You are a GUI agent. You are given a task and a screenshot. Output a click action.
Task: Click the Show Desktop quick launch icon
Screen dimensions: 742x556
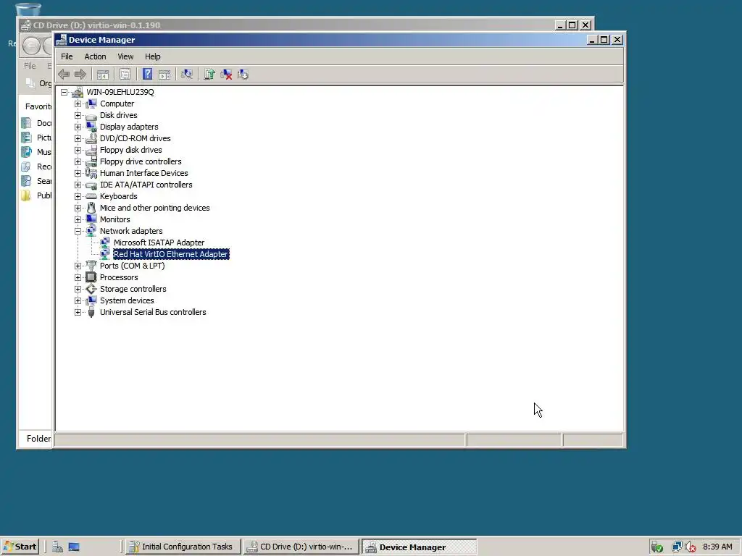click(x=74, y=547)
